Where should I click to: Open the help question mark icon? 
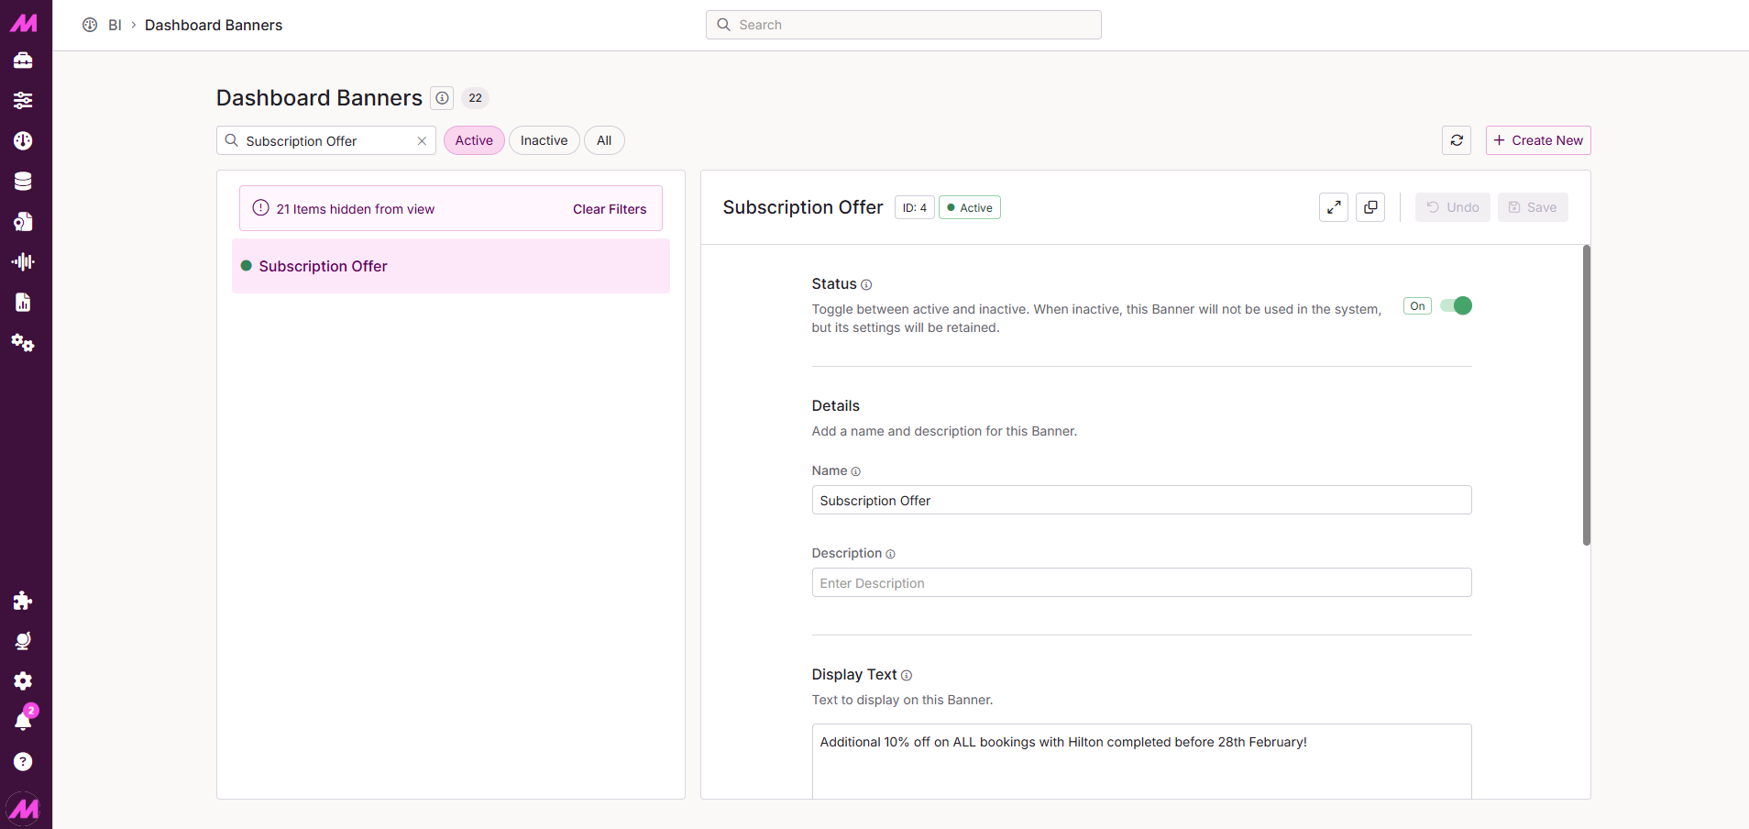coord(23,762)
